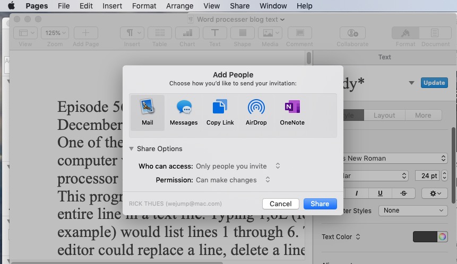The image size is (457, 264).
Task: Open the View toolbar icon
Action: click(25, 33)
